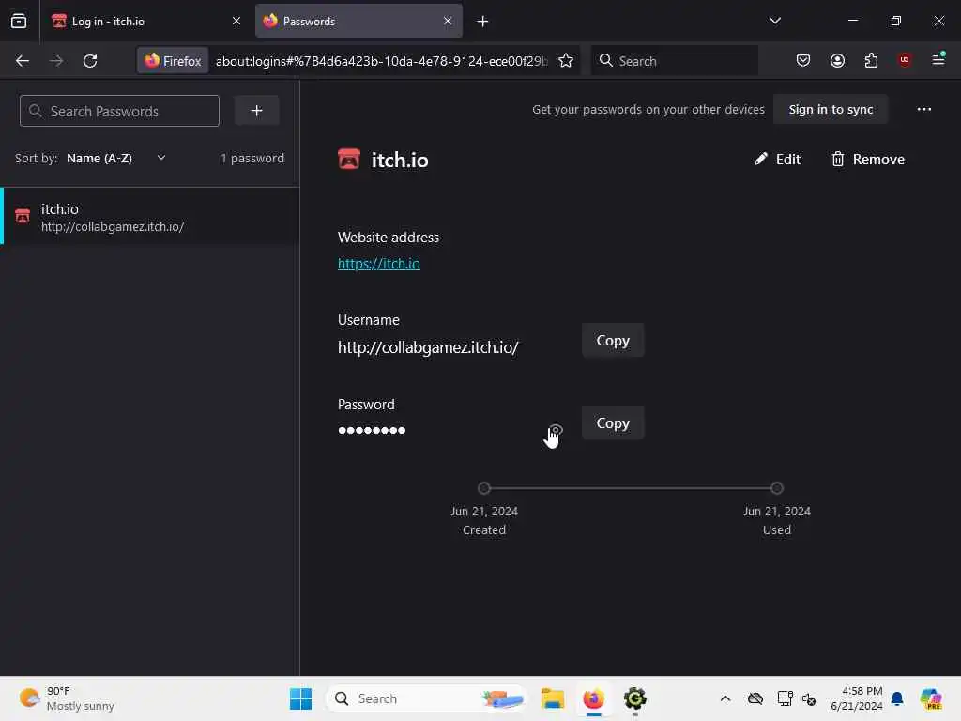The image size is (961, 721).
Task: Open the https://itch.io website link
Action: [379, 264]
